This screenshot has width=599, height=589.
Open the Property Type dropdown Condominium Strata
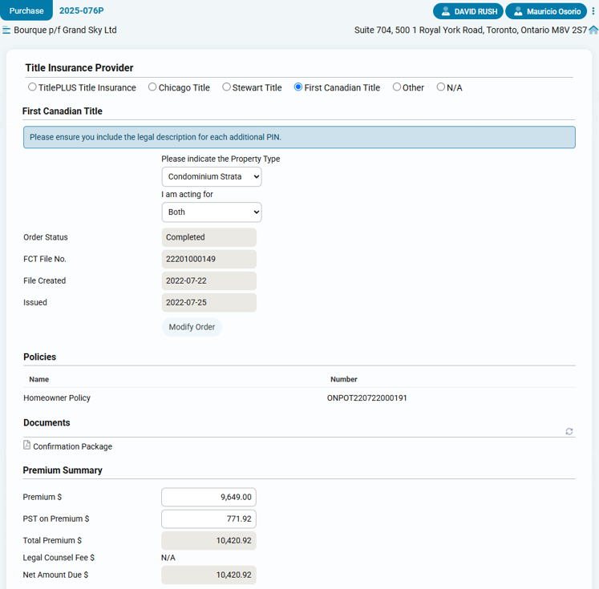[x=212, y=177]
